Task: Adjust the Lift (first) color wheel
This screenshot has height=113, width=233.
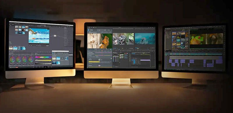Action: (13, 59)
